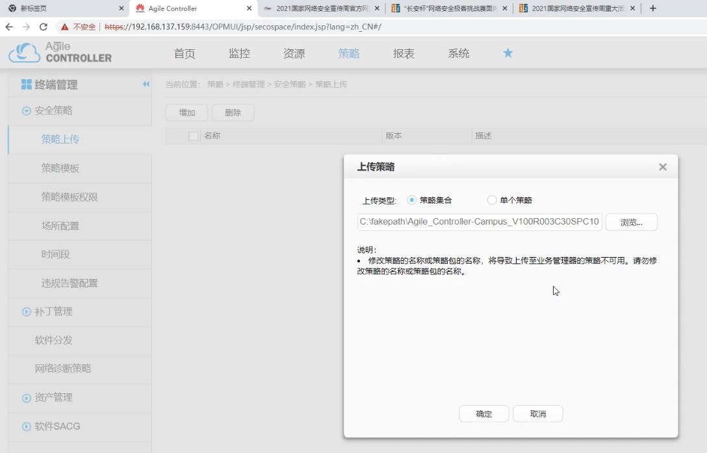Open the 策略 top menu

349,54
